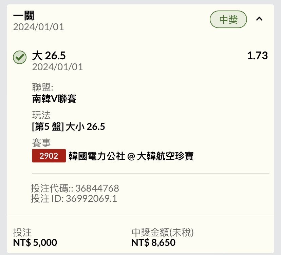The width and height of the screenshot is (281, 255).
Task: Click the league name 南韓V聯賽
Action: coord(54,99)
